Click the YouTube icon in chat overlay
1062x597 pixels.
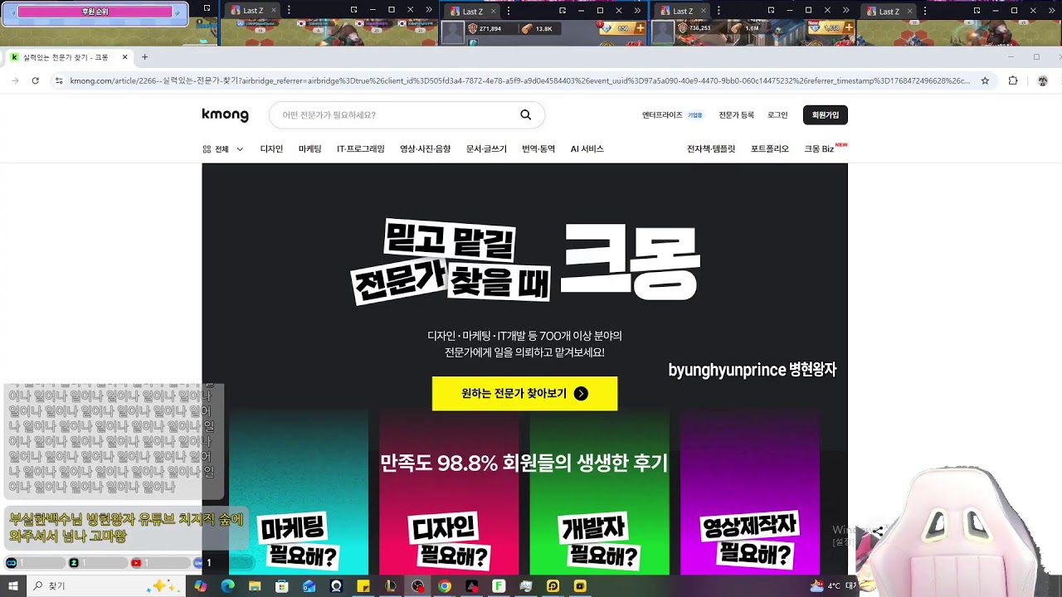pos(136,563)
